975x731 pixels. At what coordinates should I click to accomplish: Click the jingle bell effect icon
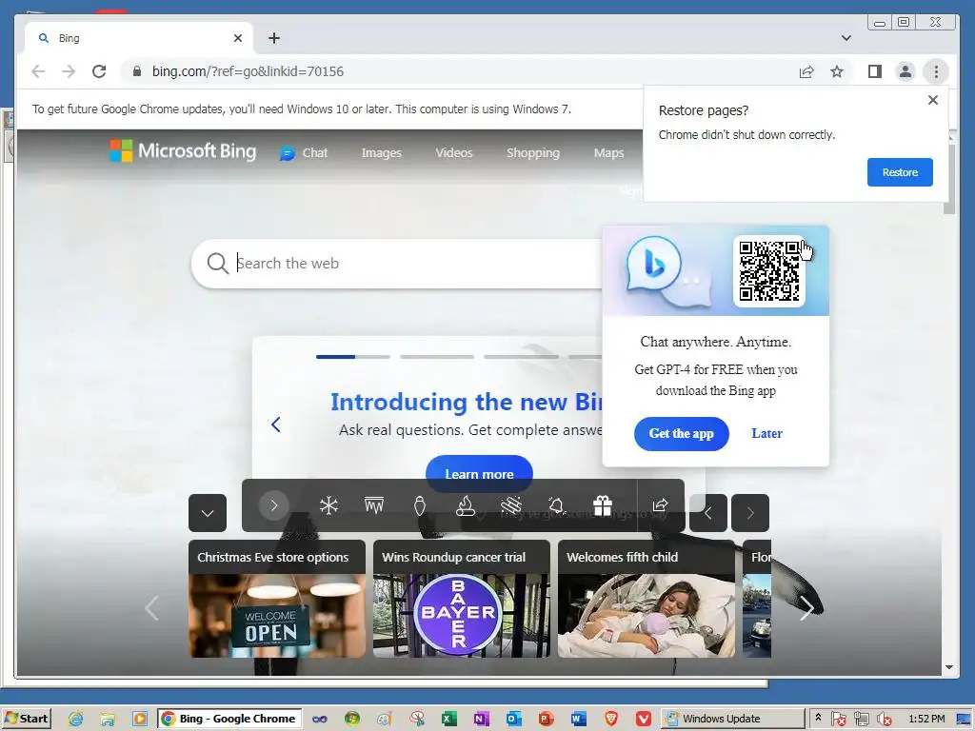556,505
